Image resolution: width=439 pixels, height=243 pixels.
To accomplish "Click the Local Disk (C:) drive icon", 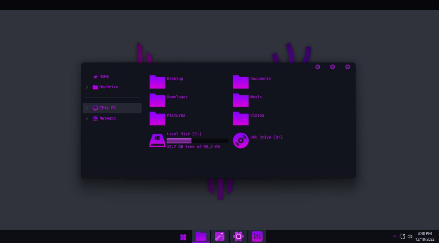I will tap(157, 141).
